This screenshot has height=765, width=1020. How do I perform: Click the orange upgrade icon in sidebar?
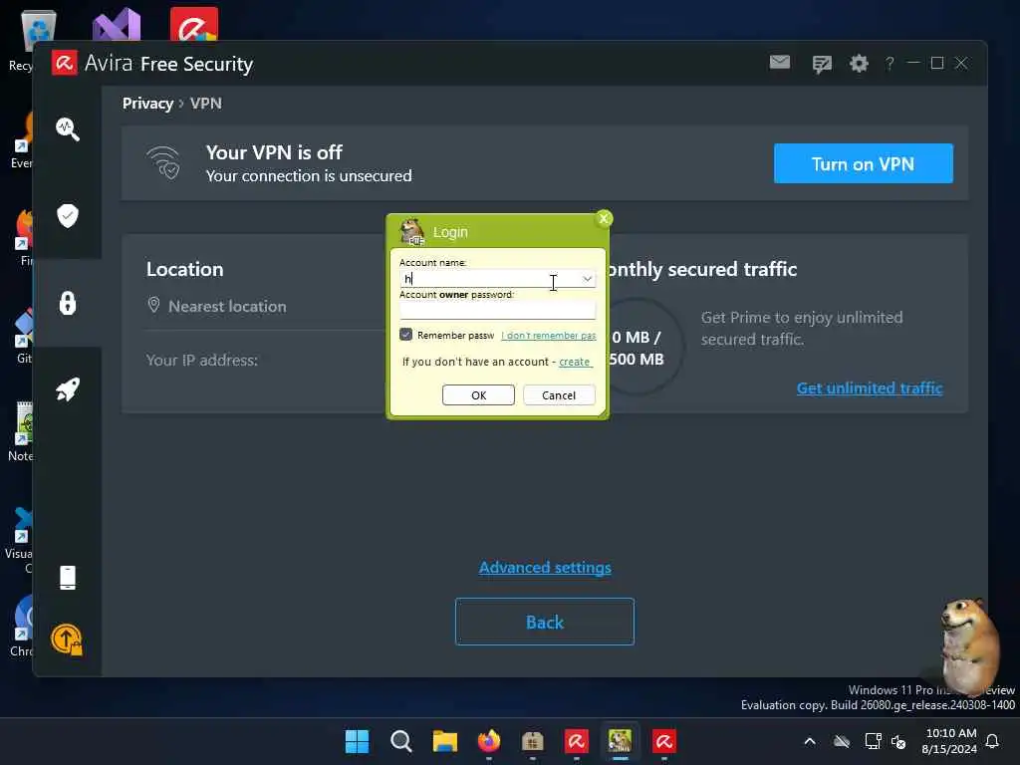pyautogui.click(x=67, y=639)
